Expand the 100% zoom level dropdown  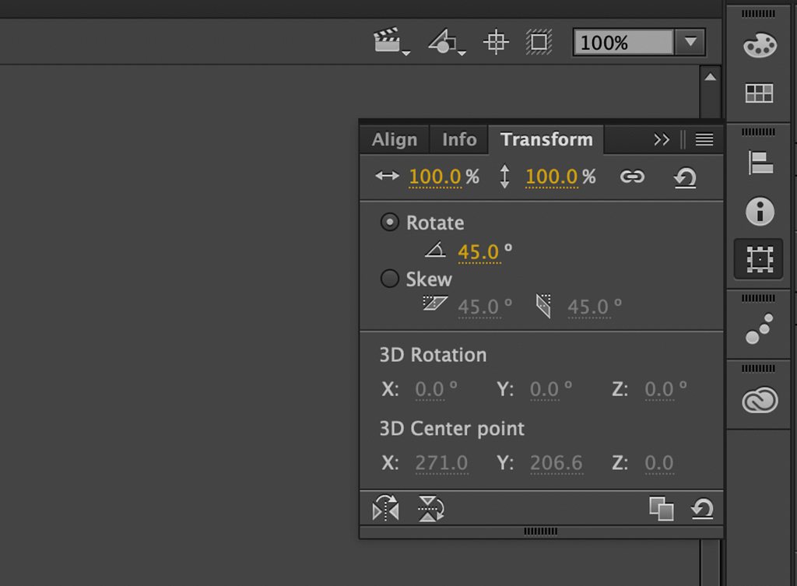point(690,42)
